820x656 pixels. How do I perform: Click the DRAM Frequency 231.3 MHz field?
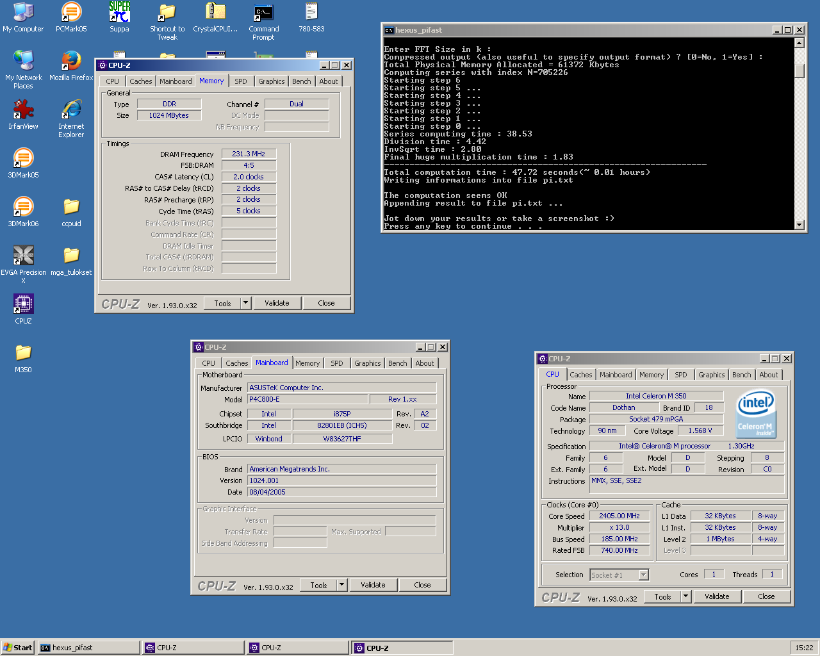coord(249,154)
